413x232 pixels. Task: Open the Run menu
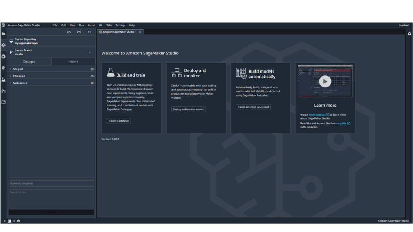(x=81, y=25)
